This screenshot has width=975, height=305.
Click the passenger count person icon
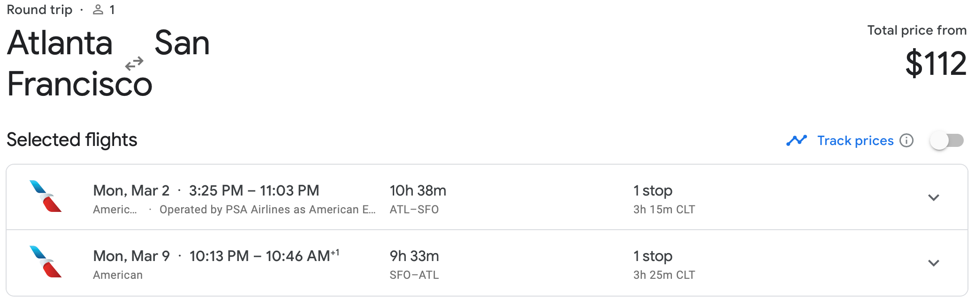click(98, 10)
